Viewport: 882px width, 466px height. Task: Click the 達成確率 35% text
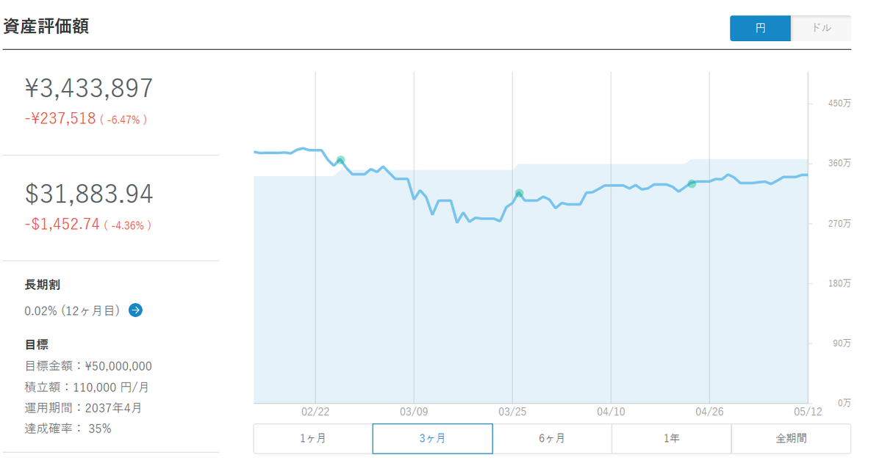coord(68,429)
